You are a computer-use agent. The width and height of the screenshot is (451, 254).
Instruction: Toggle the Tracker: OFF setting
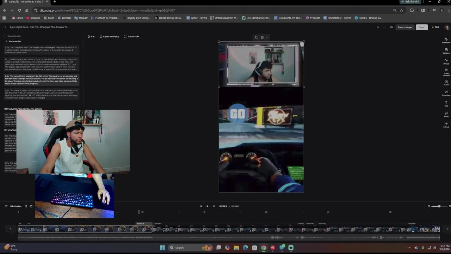tap(131, 36)
